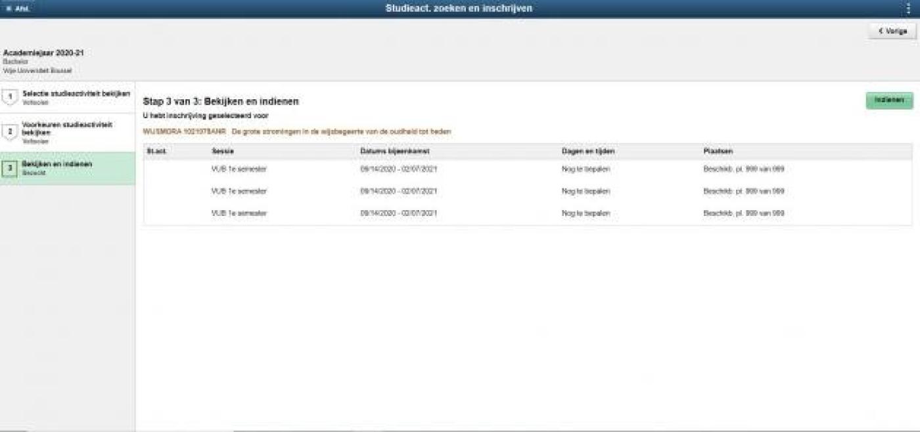Click the Datums bijeenkomst column header
The image size is (920, 432).
395,152
